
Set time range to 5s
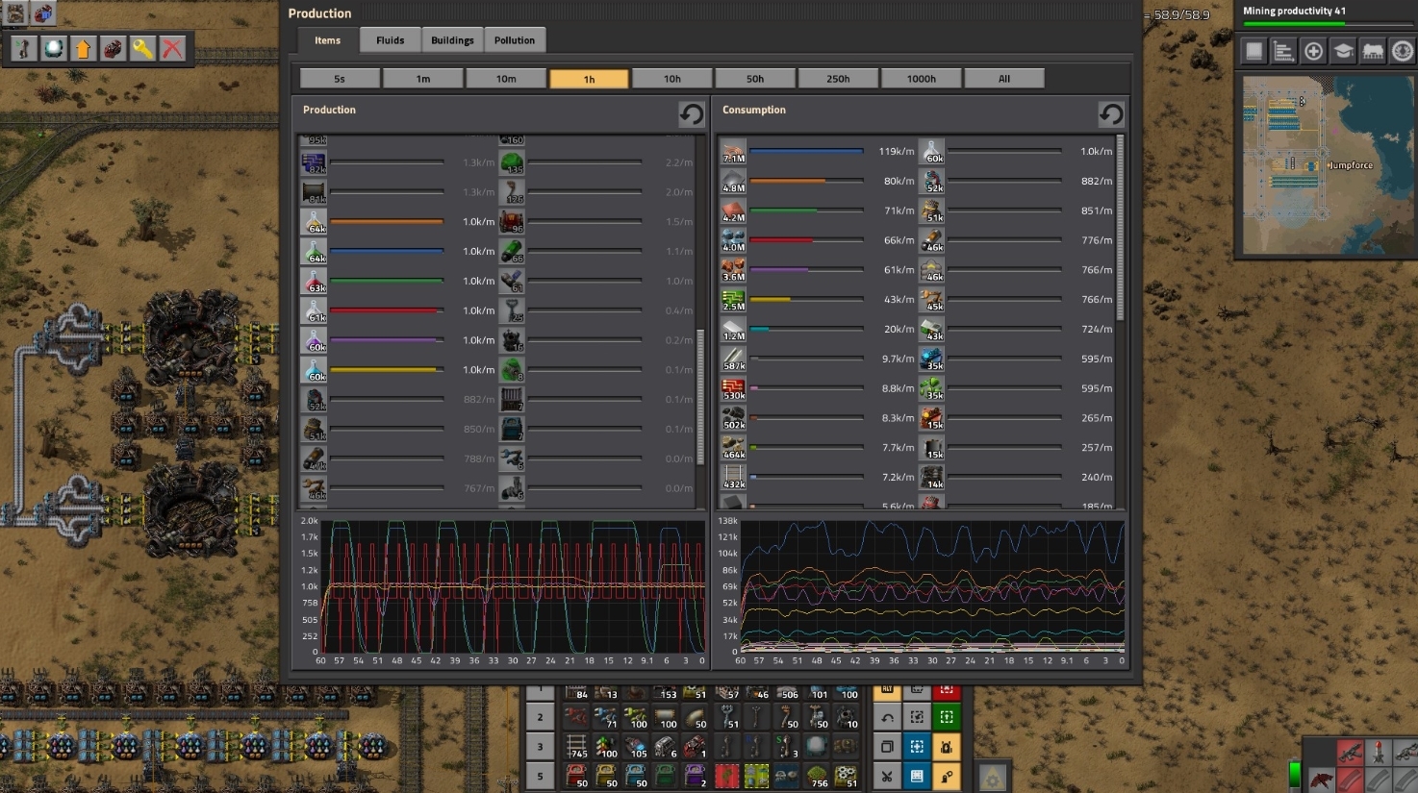(340, 79)
